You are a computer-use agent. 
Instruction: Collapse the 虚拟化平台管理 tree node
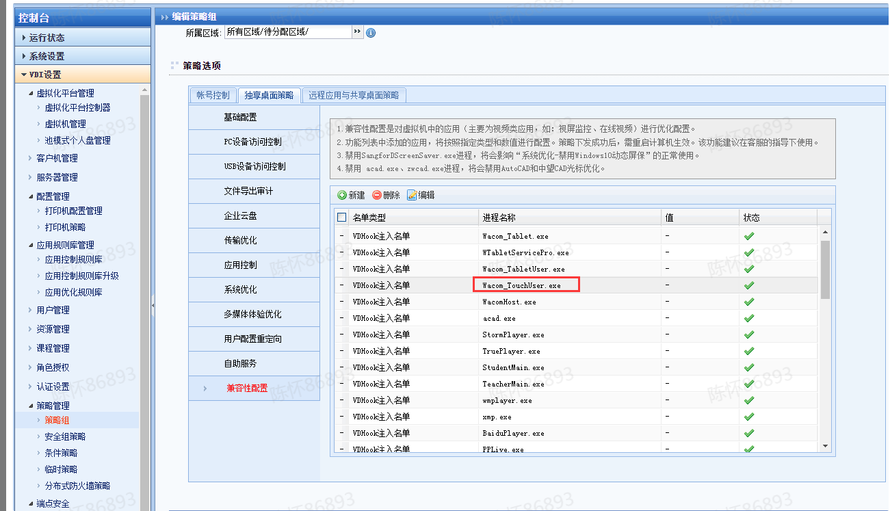tap(30, 93)
